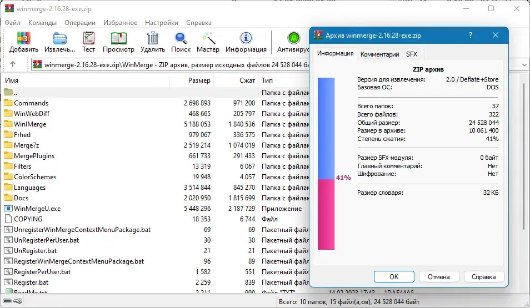Click the WinRAR icon in dialog title bar
Viewport: 530px width, 308px height.
pos(318,35)
